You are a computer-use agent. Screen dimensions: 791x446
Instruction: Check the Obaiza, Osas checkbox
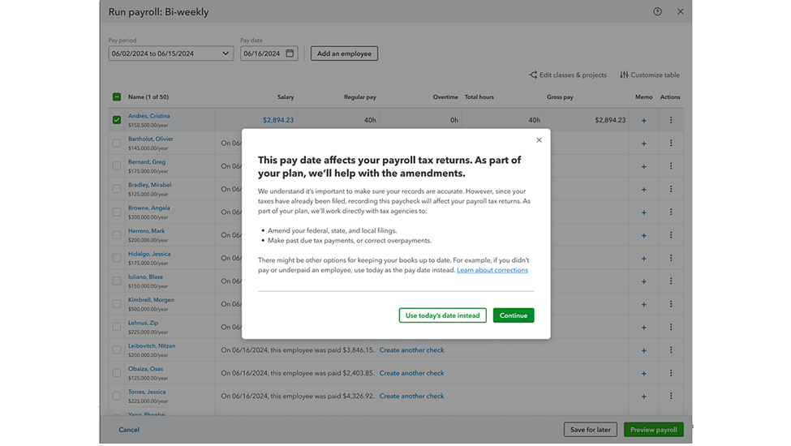click(117, 374)
